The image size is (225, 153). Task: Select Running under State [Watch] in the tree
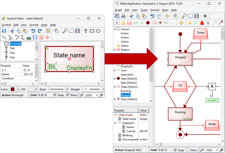click(126, 91)
